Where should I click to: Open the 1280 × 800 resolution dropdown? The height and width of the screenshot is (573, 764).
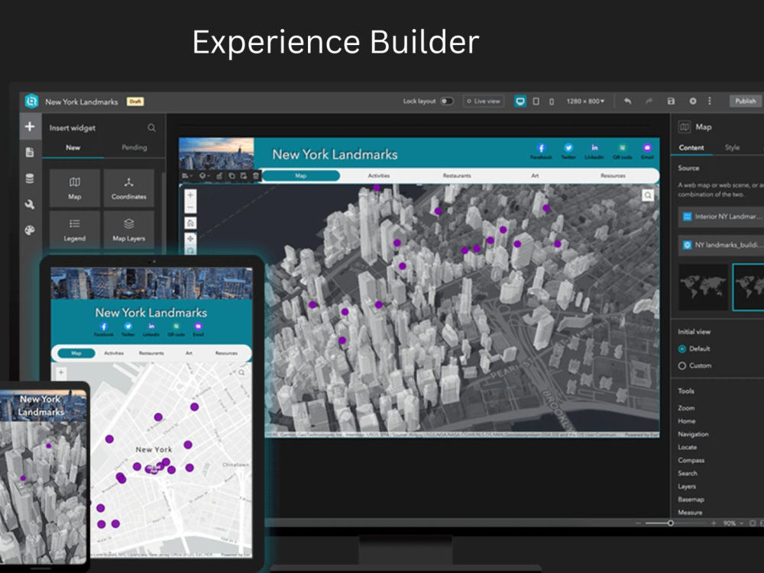tap(585, 101)
